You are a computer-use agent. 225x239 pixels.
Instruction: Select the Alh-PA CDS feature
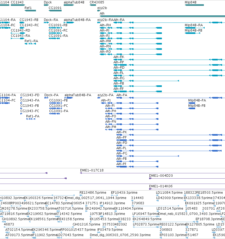click(x=171, y=98)
